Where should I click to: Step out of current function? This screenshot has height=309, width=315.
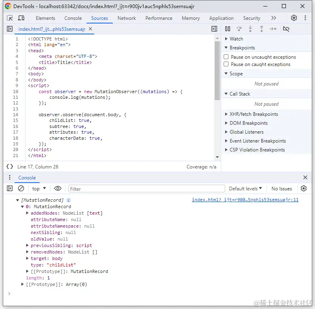click(x=261, y=29)
